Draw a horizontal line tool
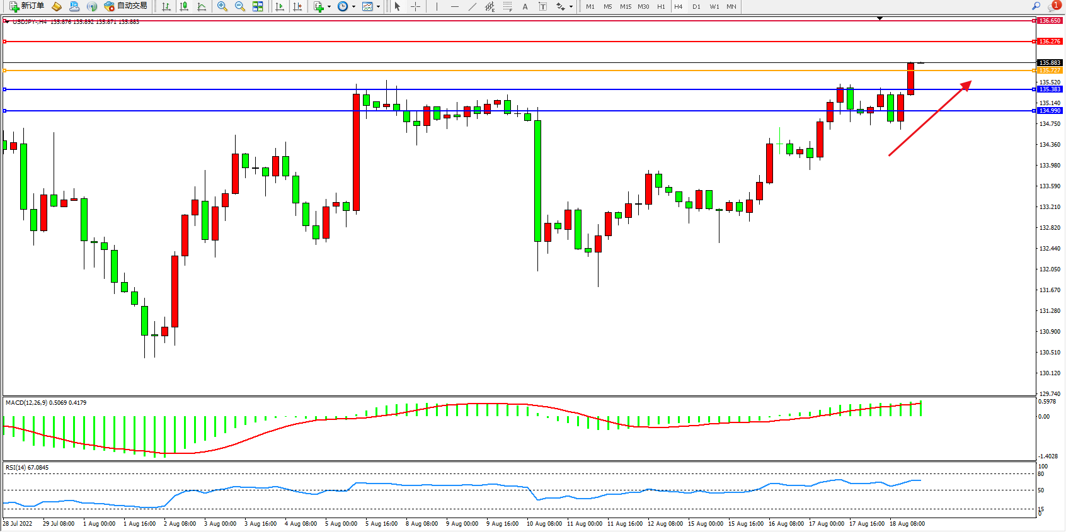 (x=454, y=6)
